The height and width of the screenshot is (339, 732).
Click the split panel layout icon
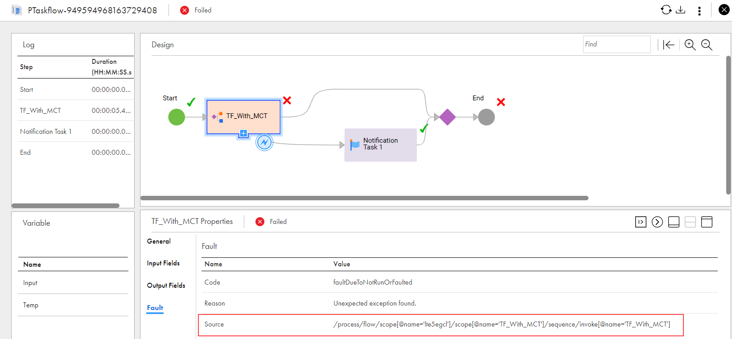690,222
